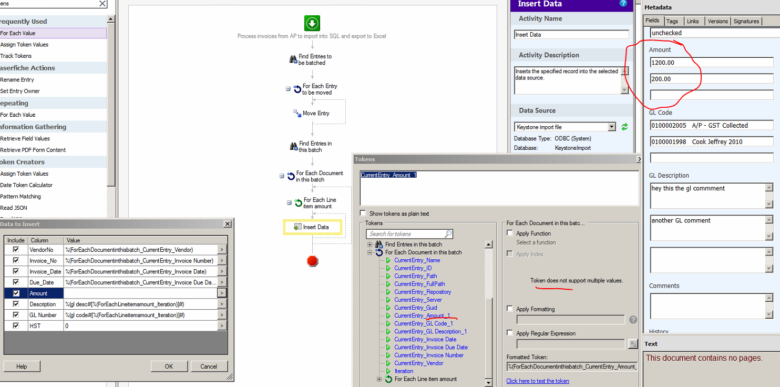
Task: Click Help in the Data to Insert dialog
Action: coord(22,366)
